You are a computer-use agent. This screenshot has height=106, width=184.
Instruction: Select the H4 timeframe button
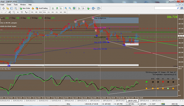tap(53, 12)
